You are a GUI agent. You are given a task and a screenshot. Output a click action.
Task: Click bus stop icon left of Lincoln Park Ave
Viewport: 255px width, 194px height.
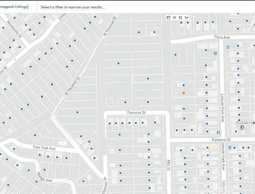(218, 133)
